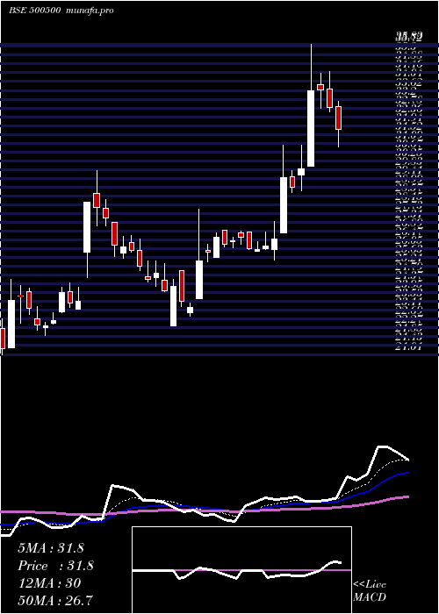This screenshot has width=439, height=614.
Task: Click the 12MA : 30 reading
Action: coord(49,583)
